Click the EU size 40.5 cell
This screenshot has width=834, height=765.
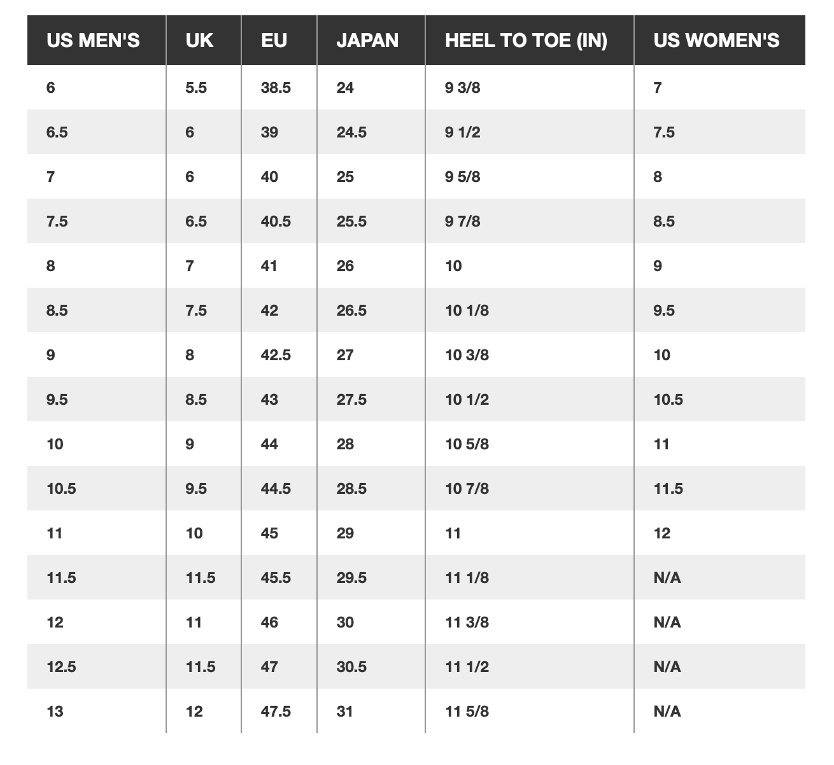tap(276, 221)
